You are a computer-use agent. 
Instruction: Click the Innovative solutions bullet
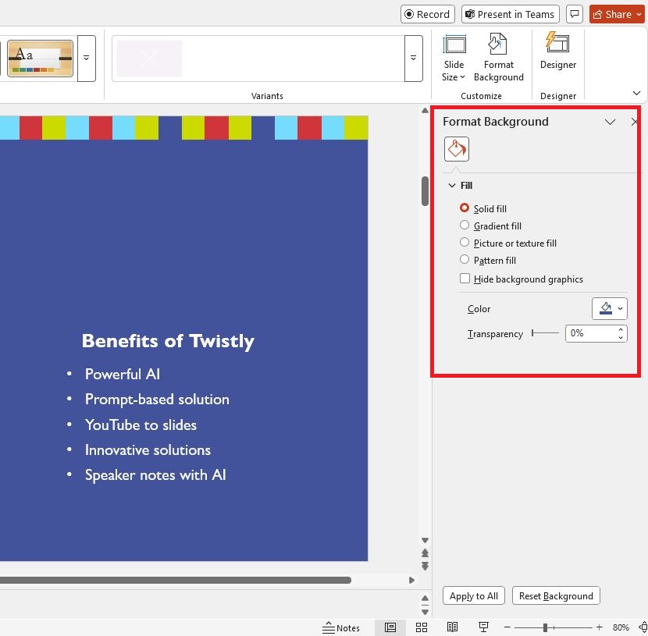[x=148, y=450]
